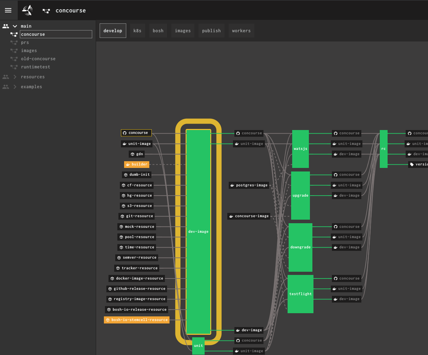Select the package icon on git-resource
The image size is (428, 355).
(122, 216)
